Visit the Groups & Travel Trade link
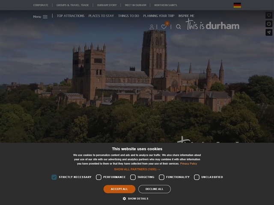The image size is (274, 205). pos(73,5)
